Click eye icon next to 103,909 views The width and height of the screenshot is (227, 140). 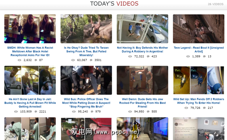pyautogui.click(x=16, y=112)
